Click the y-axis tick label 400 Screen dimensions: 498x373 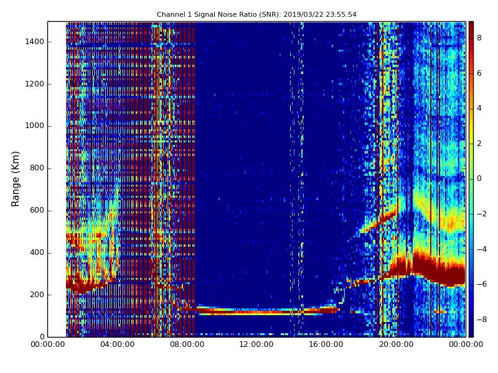pos(37,252)
